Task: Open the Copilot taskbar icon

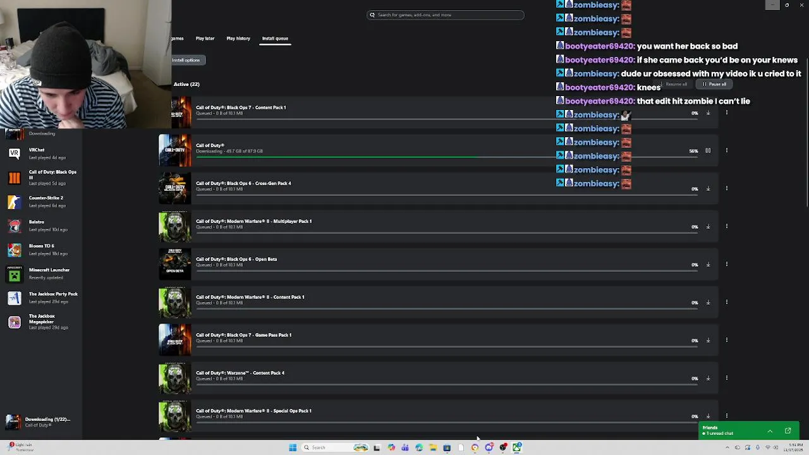Action: coord(391,447)
